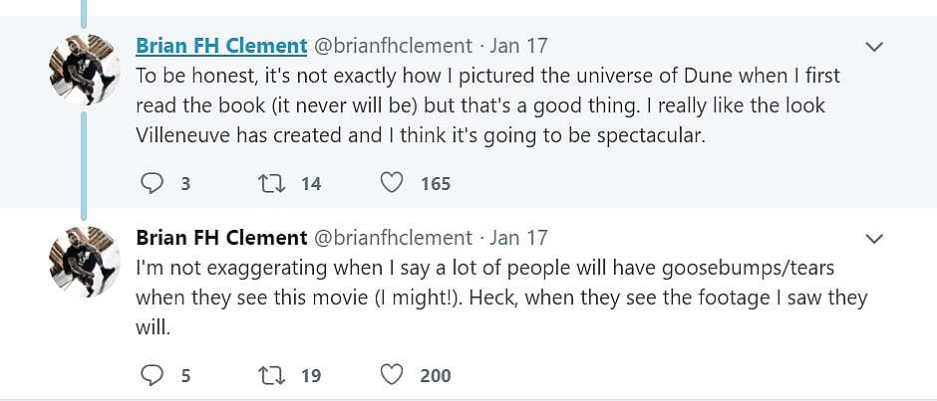This screenshot has width=937, height=401.
Task: Retweet the tweet mentioning Villeneuve's look
Action: click(x=270, y=183)
